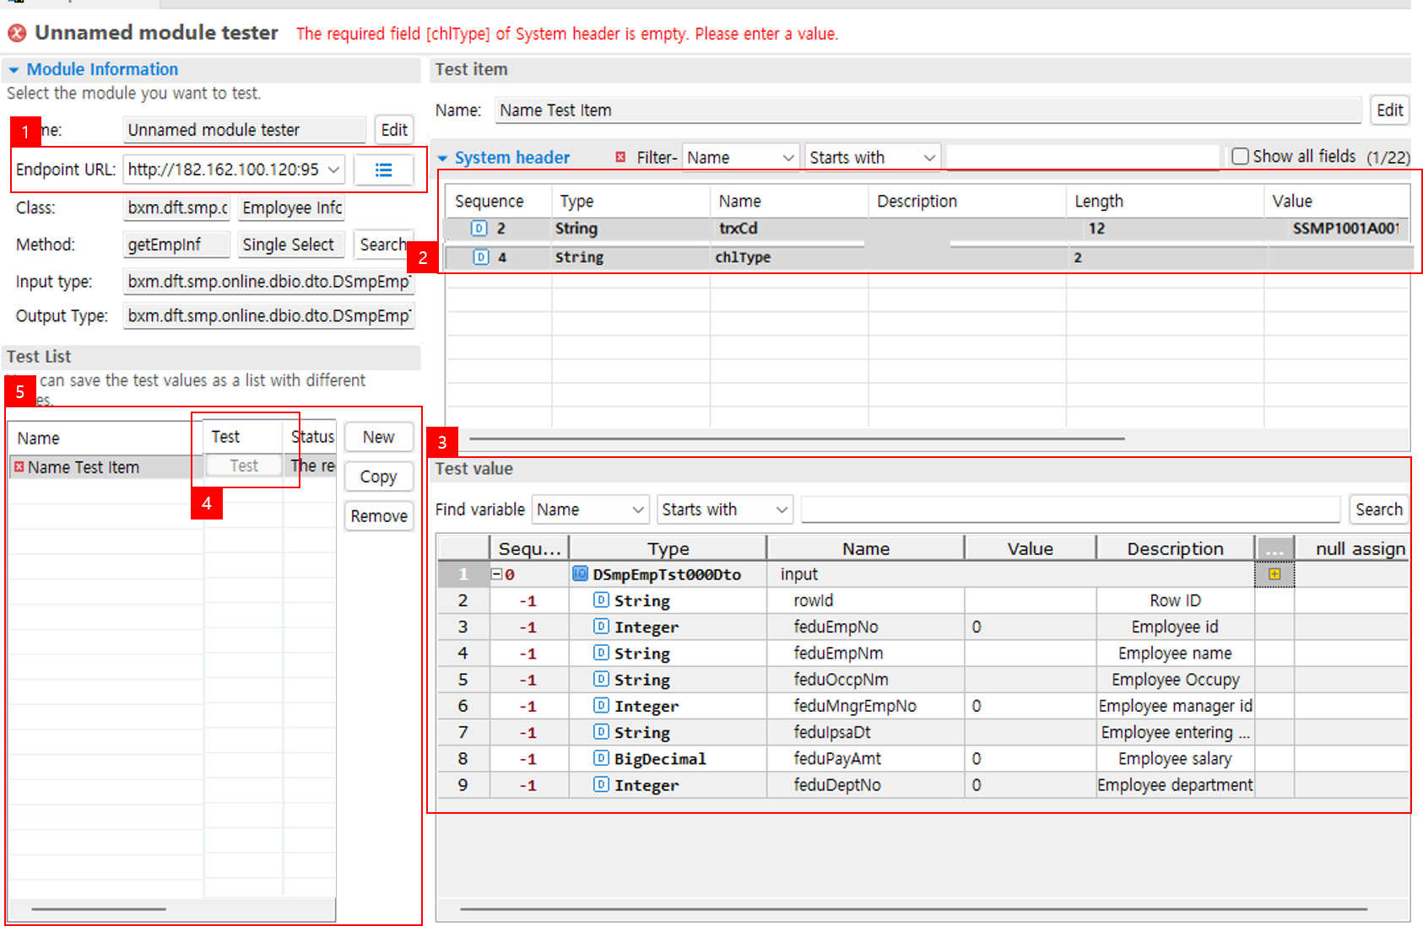
Task: Collapse the System header section
Action: (442, 159)
